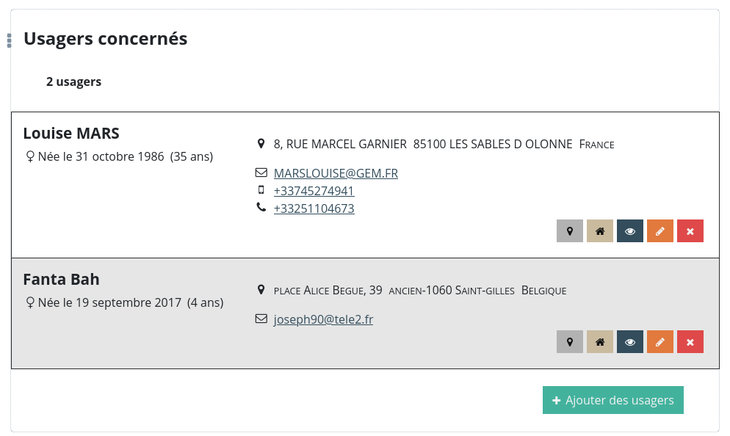
Task: Click the map marker button for Fanta Bah
Action: pos(570,341)
